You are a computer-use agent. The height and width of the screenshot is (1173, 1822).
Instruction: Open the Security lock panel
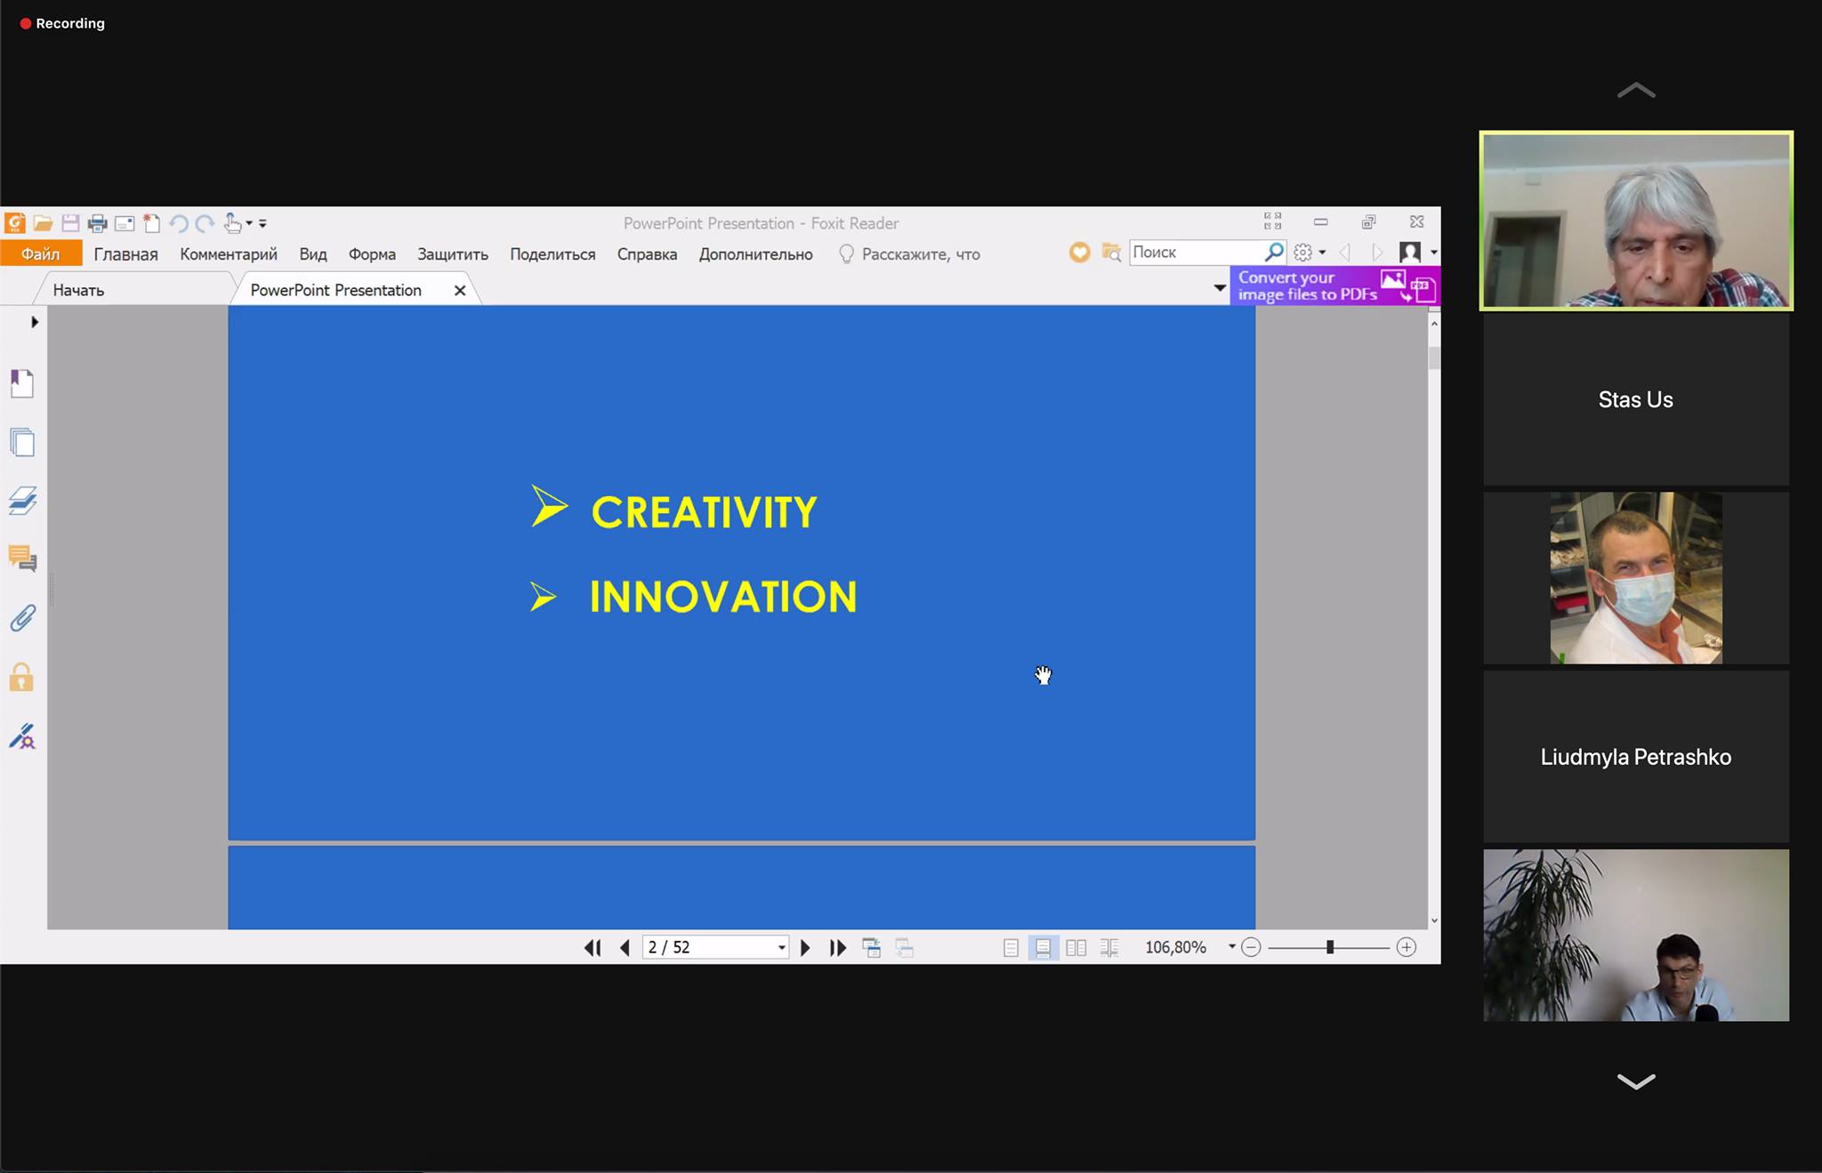point(22,678)
